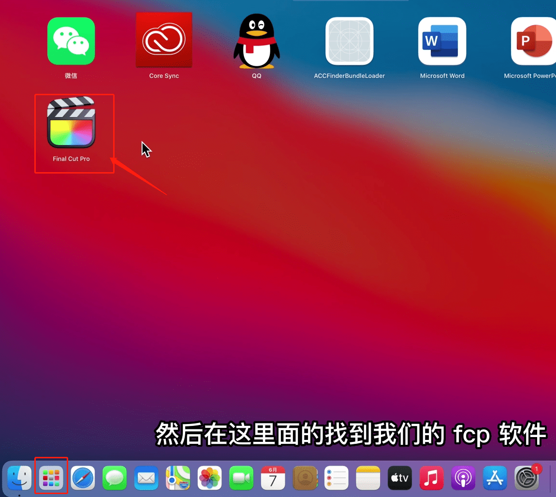The width and height of the screenshot is (556, 497).
Task: Open Final Cut Pro clapperboard icon
Action: point(71,122)
